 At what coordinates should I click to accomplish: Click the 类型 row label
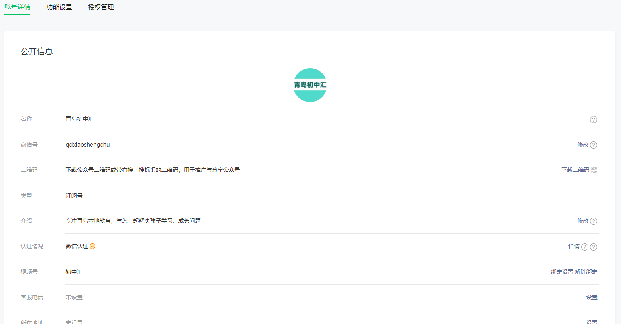click(26, 196)
